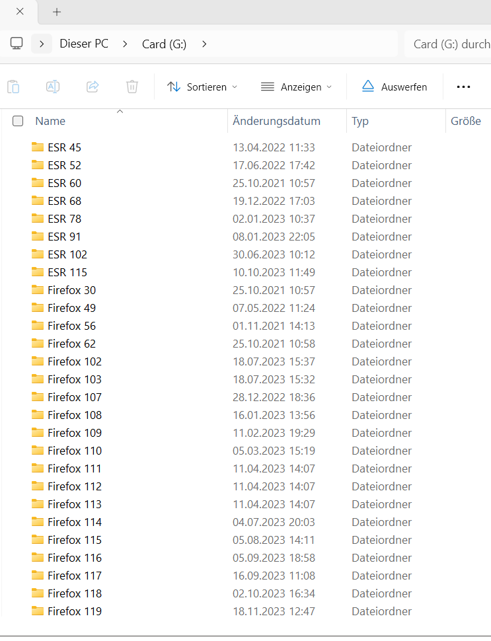Expand the chevron before Dieser PC
Image resolution: width=491 pixels, height=641 pixels.
click(42, 44)
